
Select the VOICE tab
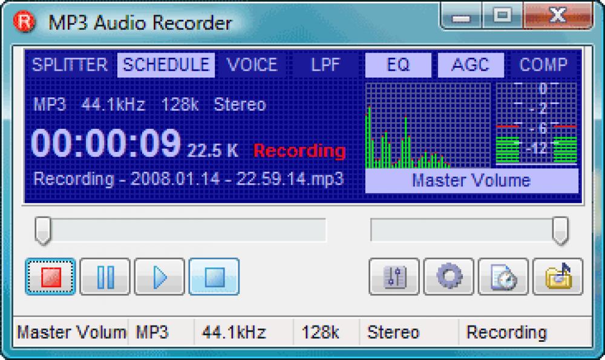click(x=252, y=65)
